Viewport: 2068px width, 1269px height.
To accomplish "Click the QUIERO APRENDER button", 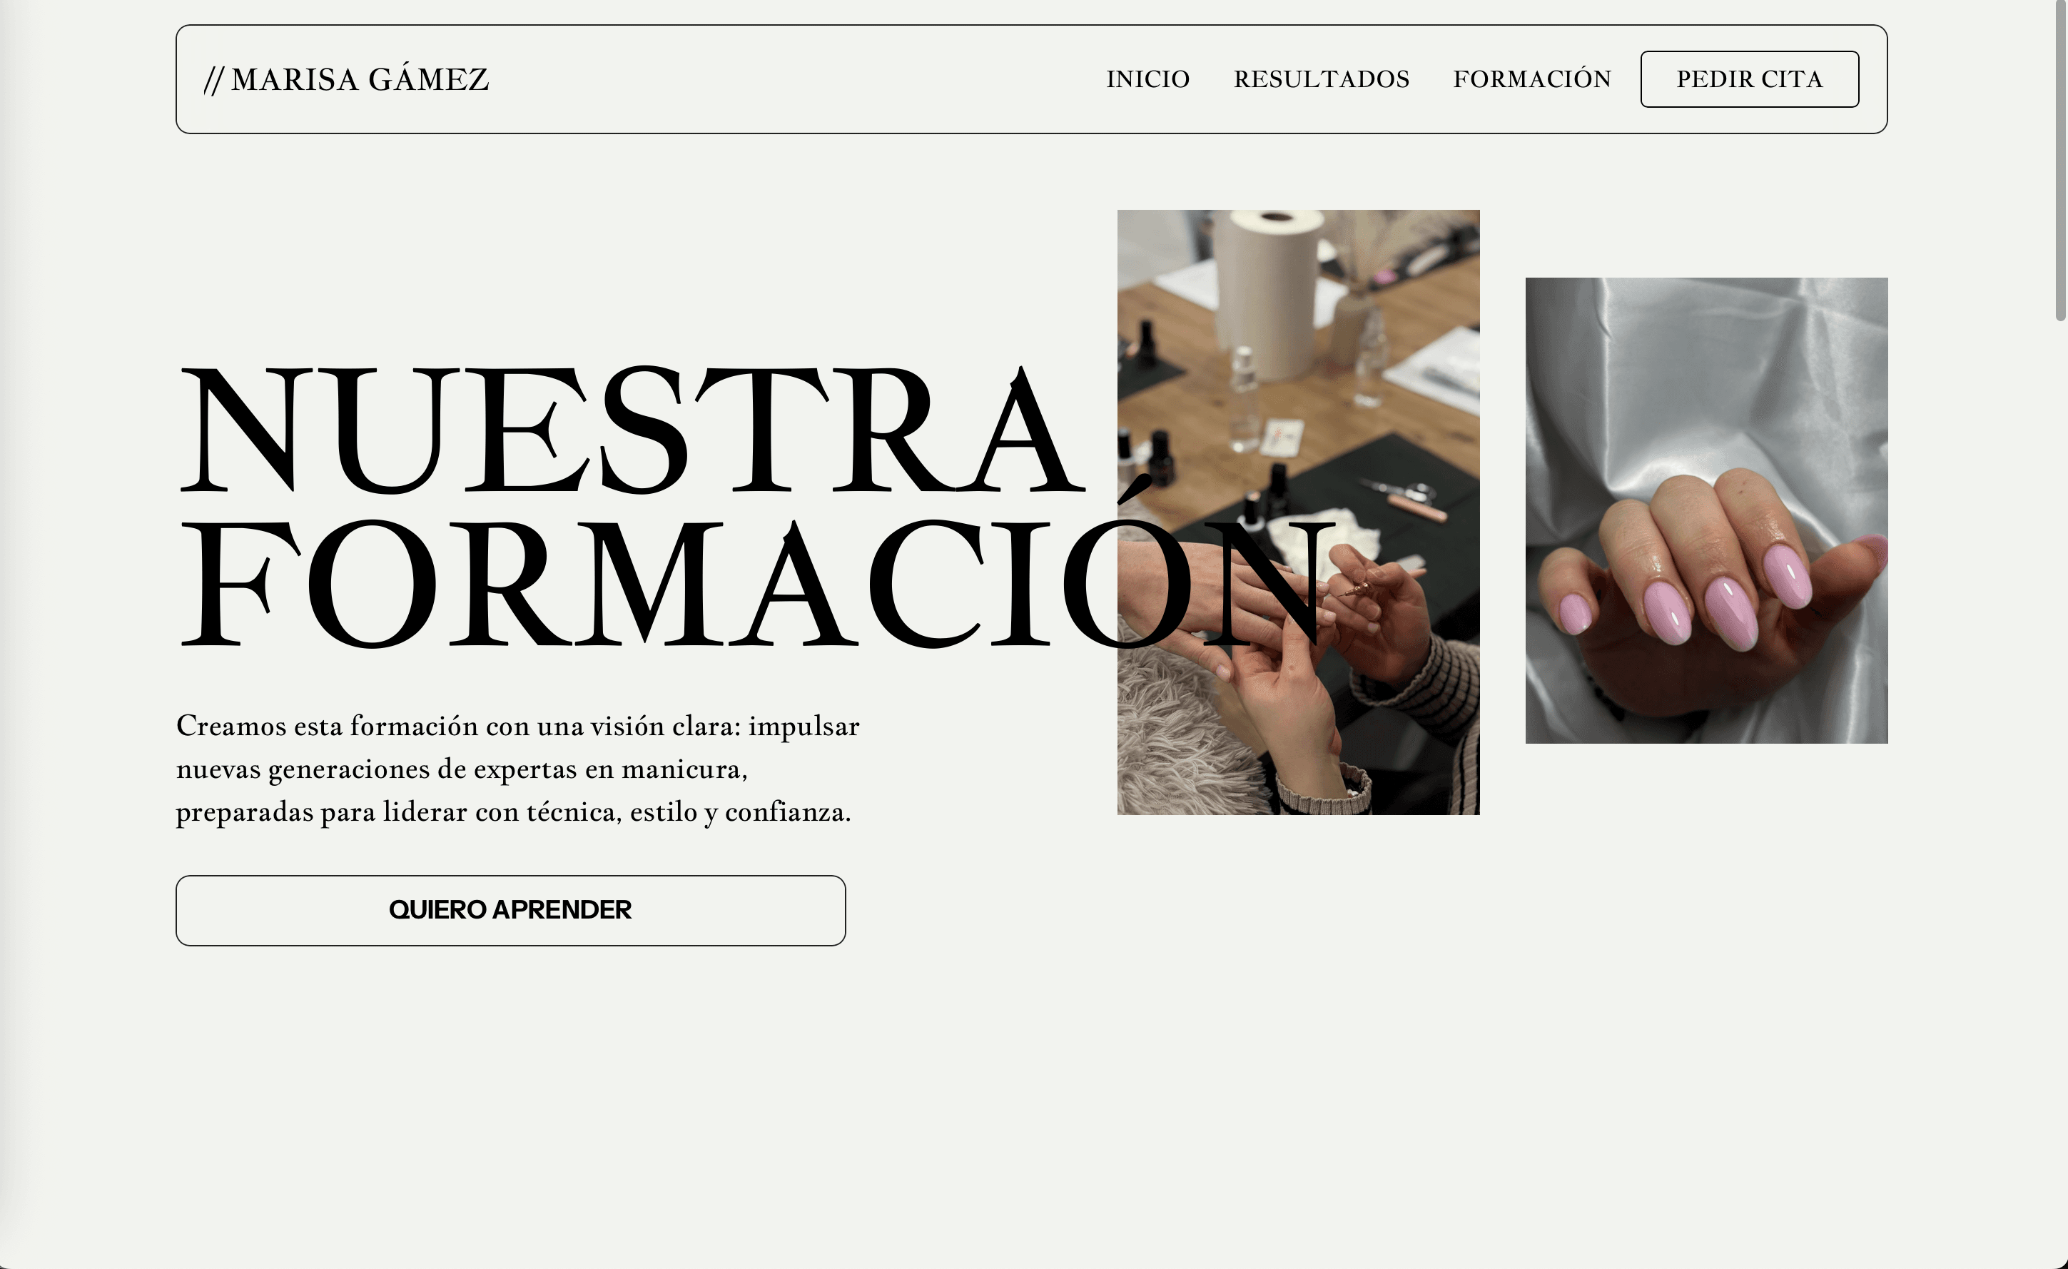I will [x=510, y=910].
